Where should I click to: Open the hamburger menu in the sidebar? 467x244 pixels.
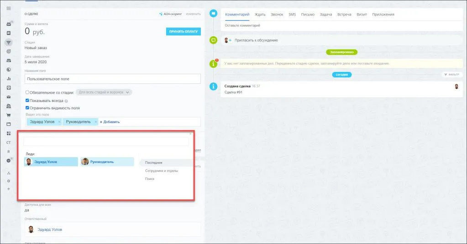click(8, 8)
